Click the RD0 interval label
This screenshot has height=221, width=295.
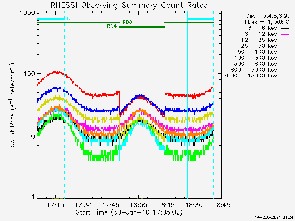coord(127,22)
